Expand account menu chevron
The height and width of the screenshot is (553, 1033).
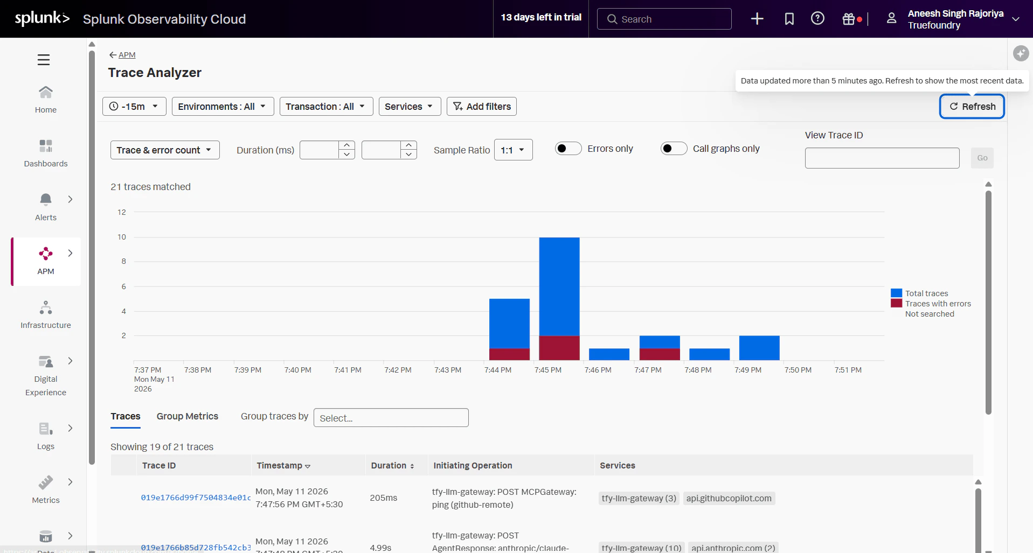[x=1016, y=19]
